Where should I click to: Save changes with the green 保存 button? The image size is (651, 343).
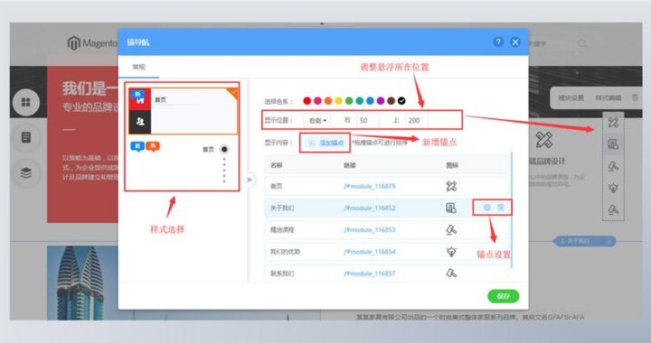pyautogui.click(x=504, y=296)
